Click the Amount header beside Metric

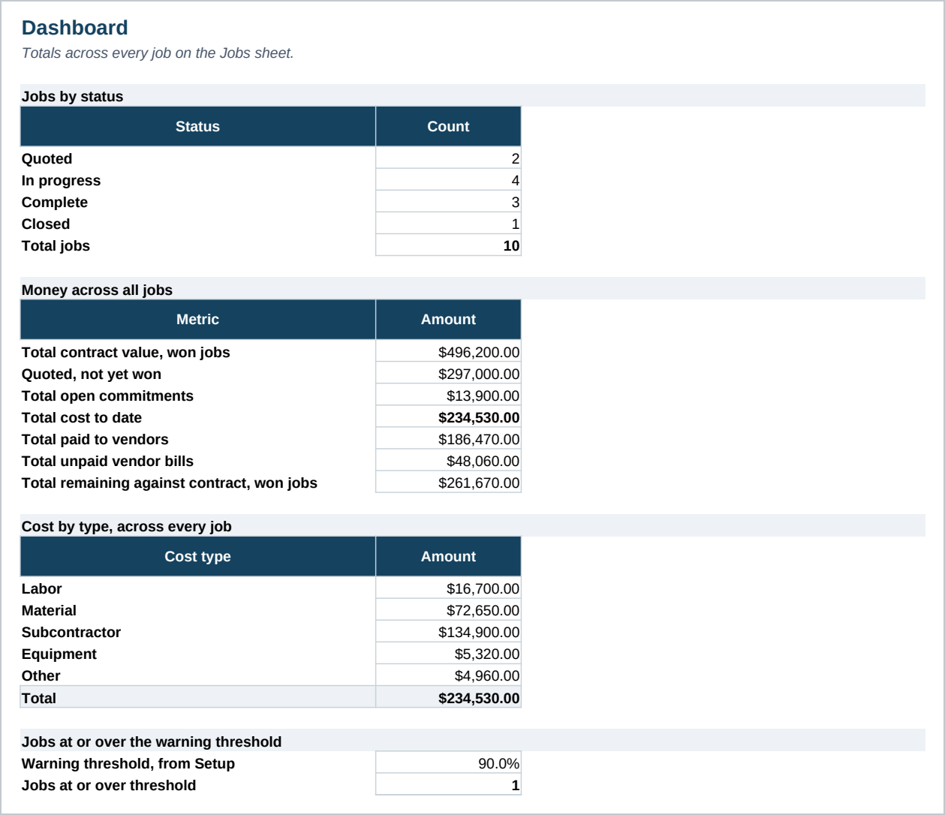click(x=448, y=319)
